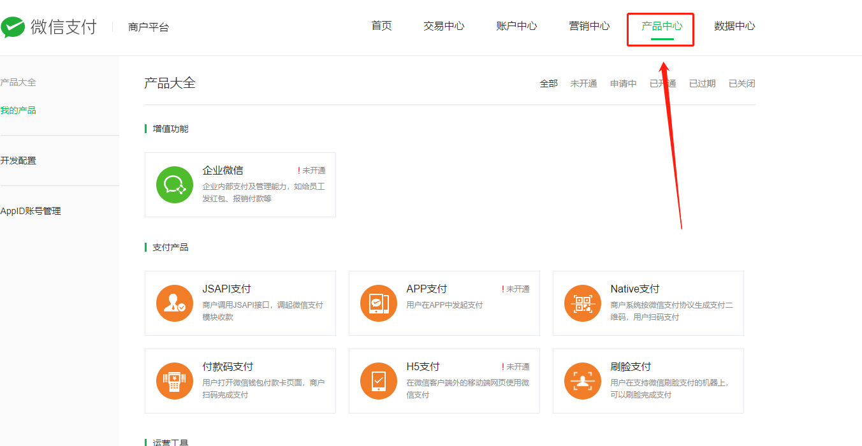Open 数据中心 in top navigation
The height and width of the screenshot is (446, 862).
click(734, 26)
